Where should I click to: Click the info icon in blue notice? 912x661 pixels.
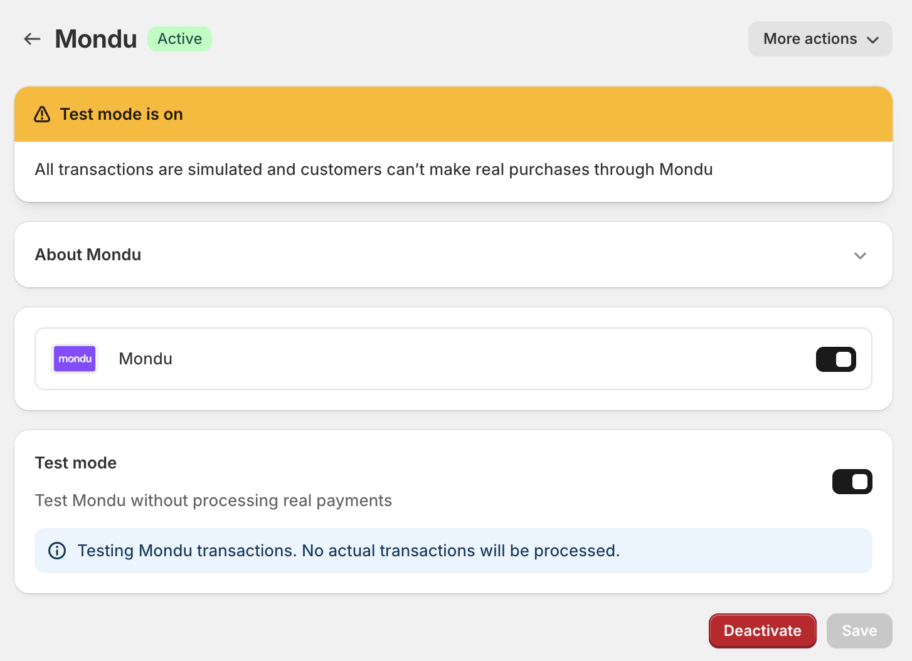(57, 551)
